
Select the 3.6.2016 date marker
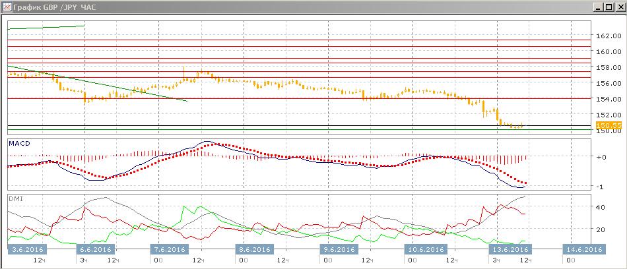pyautogui.click(x=27, y=249)
